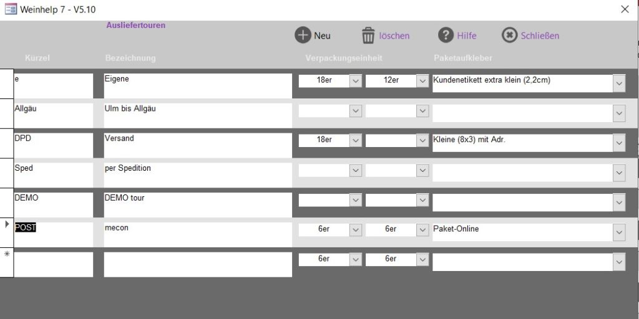Open second Verpackungseinheit dropdown for mecon row
The height and width of the screenshot is (319, 639).
(x=422, y=229)
